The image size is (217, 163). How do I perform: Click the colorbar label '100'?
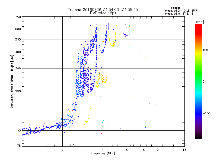coord(205,50)
